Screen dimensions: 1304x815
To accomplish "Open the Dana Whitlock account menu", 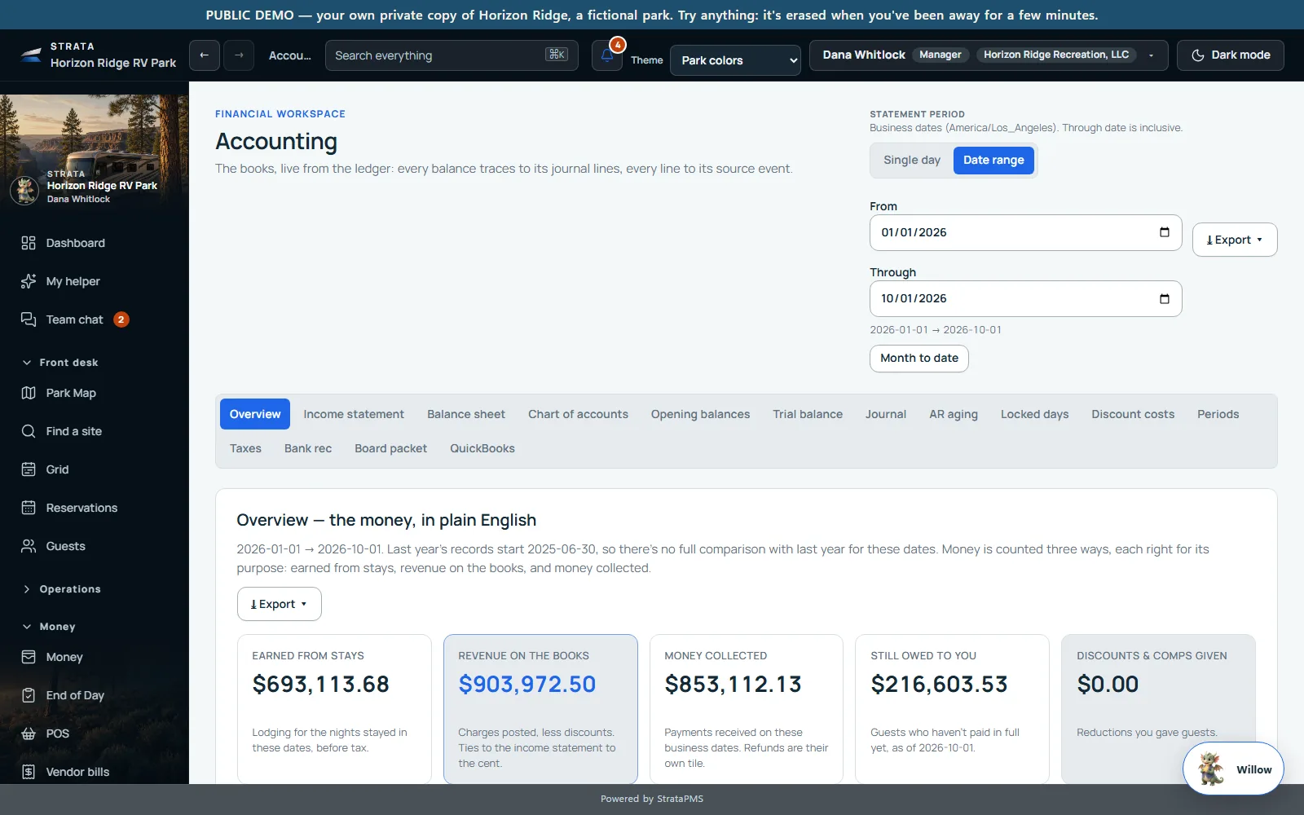I will pos(989,55).
